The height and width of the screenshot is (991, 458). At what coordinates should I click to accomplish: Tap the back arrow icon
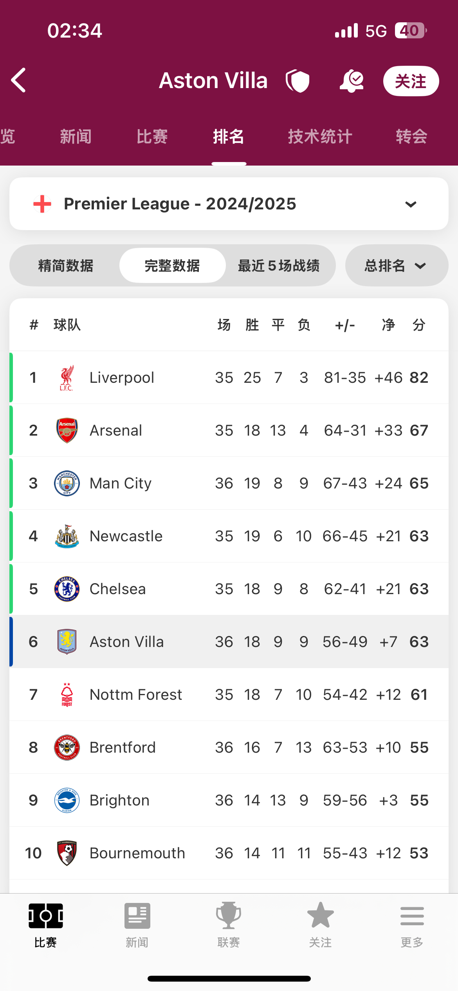[x=18, y=80]
